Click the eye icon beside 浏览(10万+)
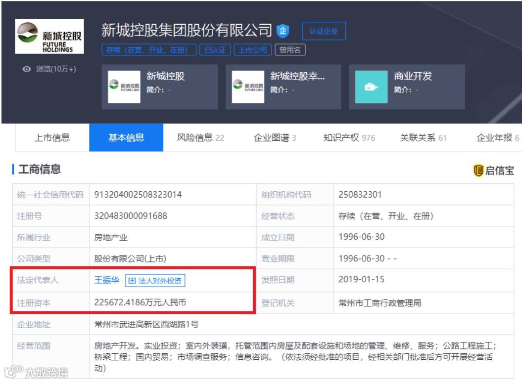 pyautogui.click(x=27, y=69)
